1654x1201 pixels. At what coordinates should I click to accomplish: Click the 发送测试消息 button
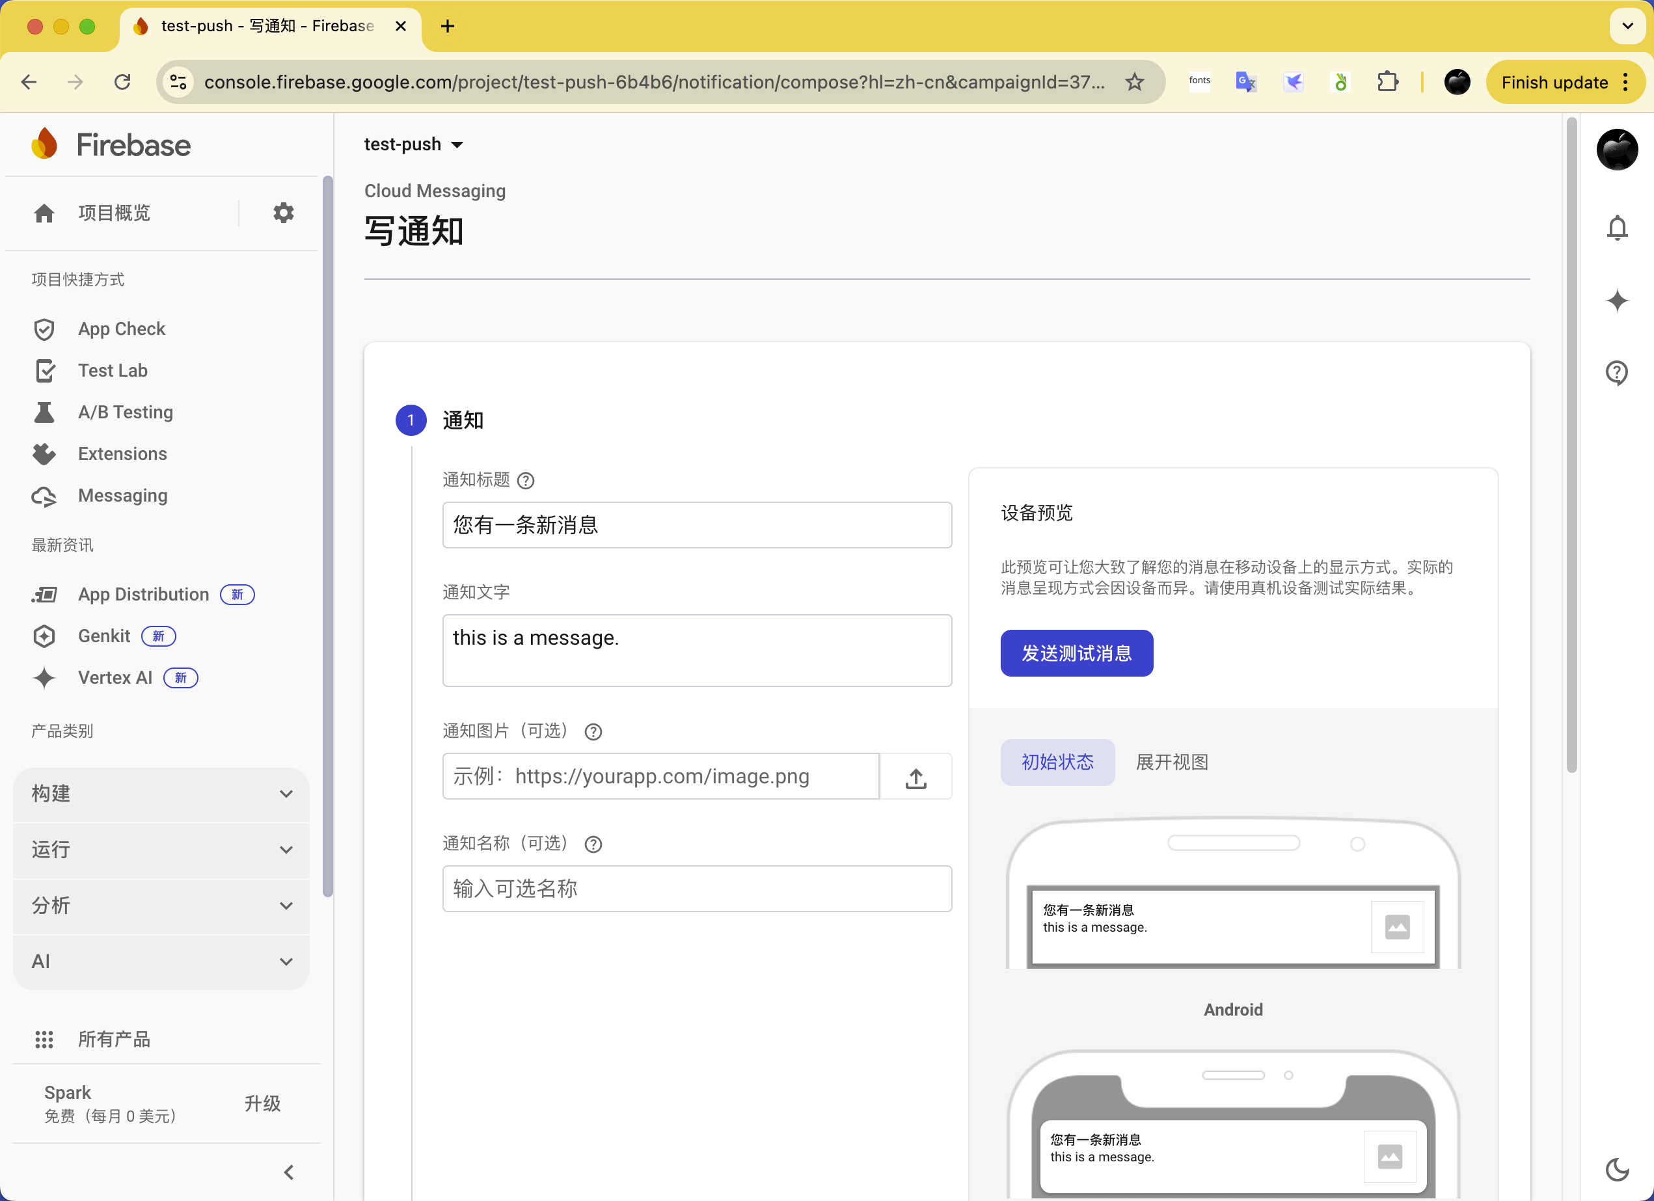coord(1076,653)
